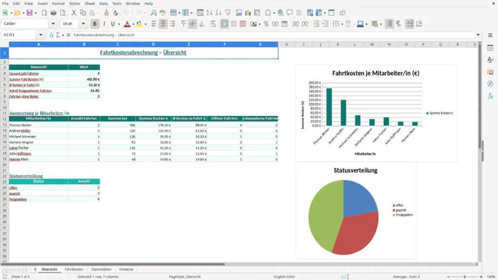Expand the font size dropdown
Viewport: 498px width, 280px height.
click(83, 24)
